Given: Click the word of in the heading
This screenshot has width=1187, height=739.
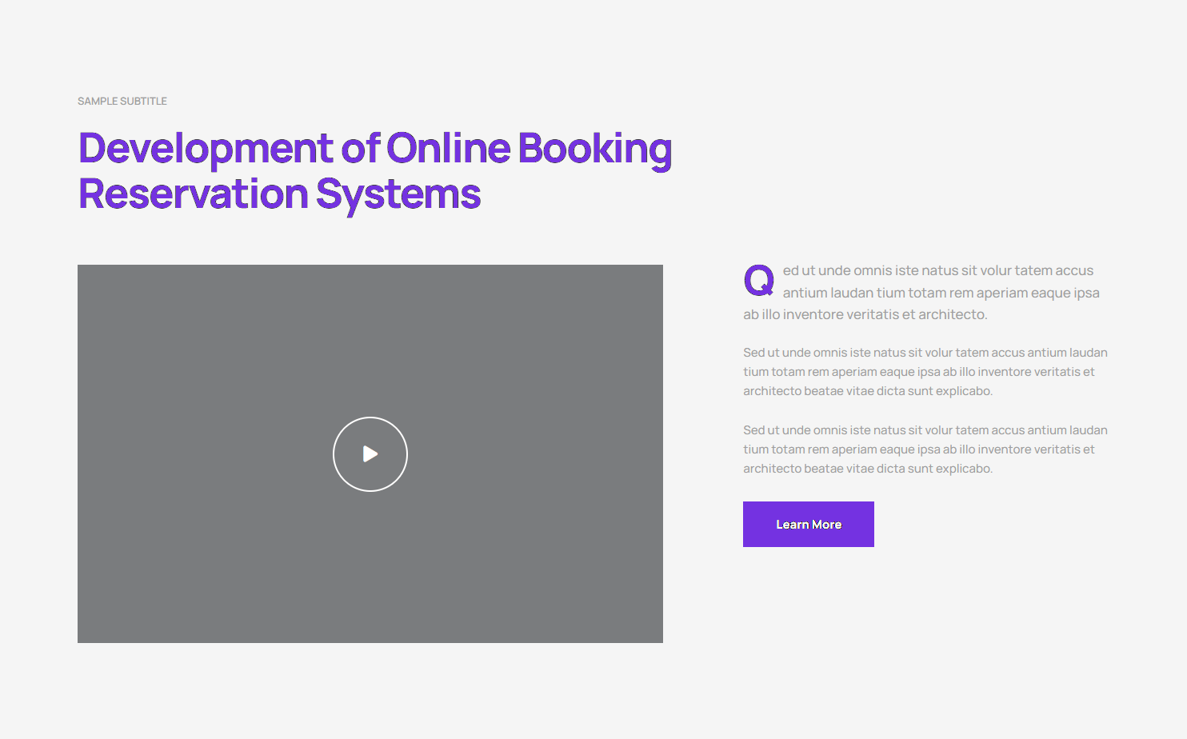Looking at the screenshot, I should click(x=360, y=149).
